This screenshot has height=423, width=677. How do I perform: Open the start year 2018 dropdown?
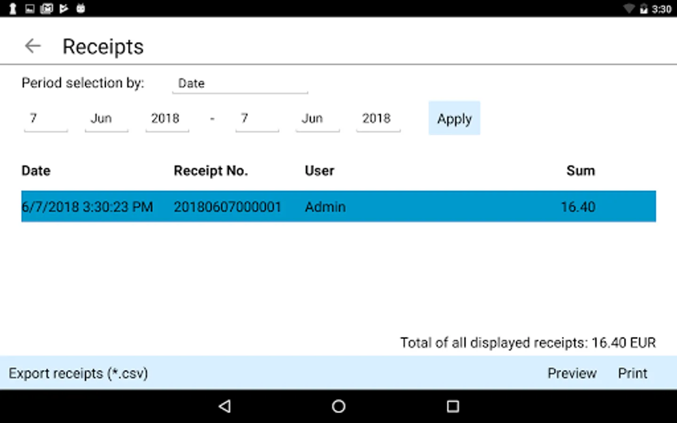click(x=167, y=118)
